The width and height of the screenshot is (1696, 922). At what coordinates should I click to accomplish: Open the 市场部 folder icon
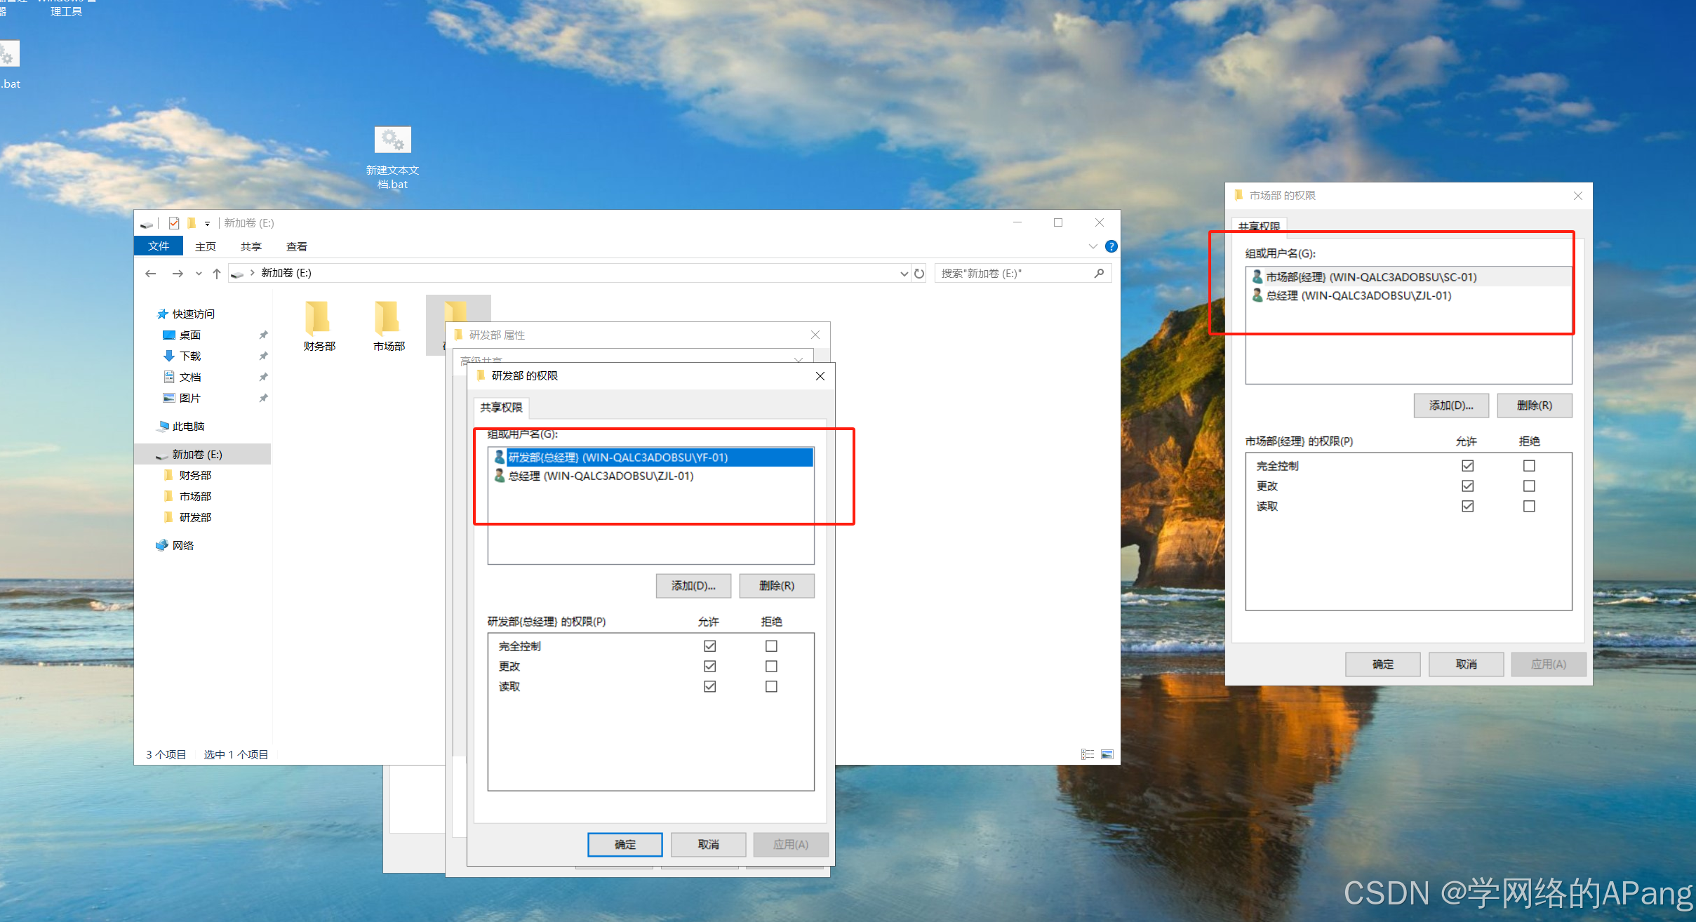388,319
